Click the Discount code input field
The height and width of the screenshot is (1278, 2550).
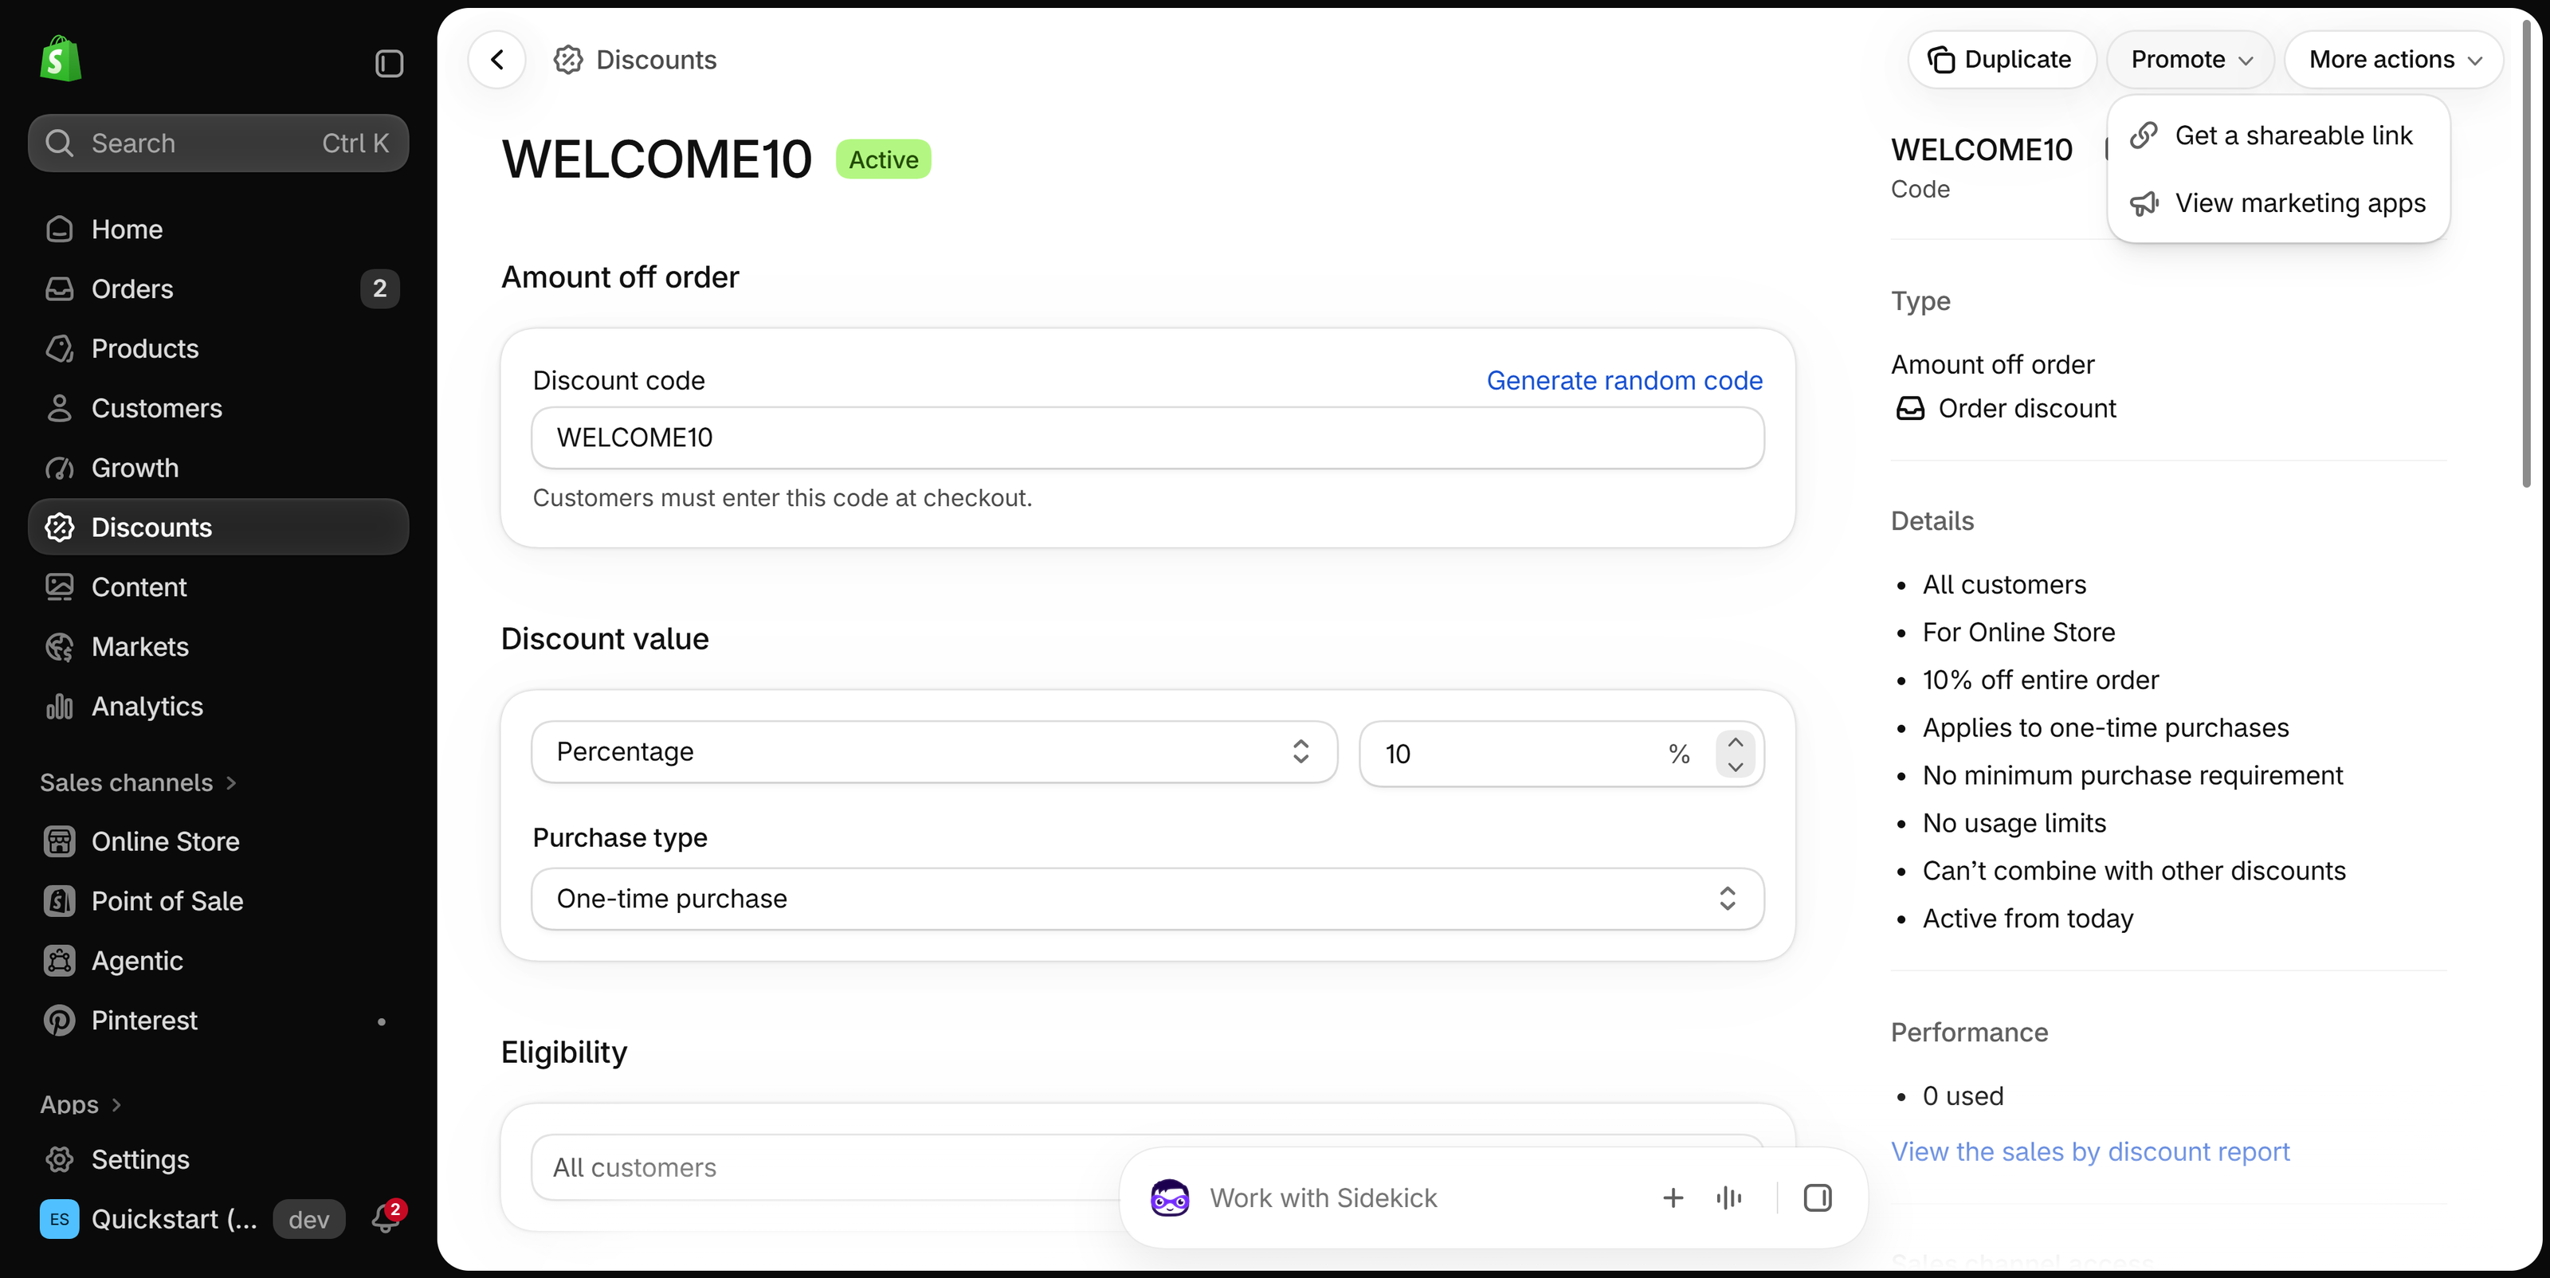(1147, 437)
